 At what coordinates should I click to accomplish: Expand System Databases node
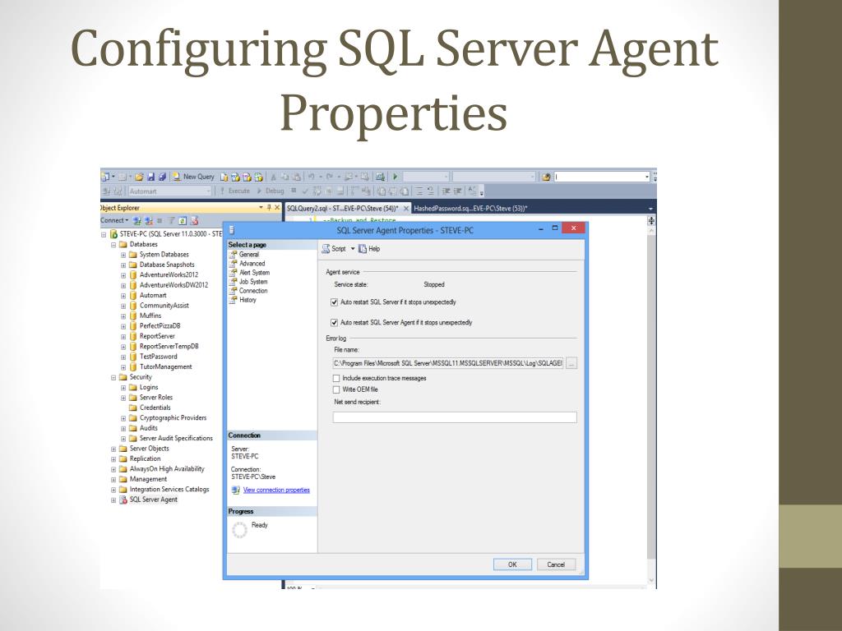coord(123,255)
